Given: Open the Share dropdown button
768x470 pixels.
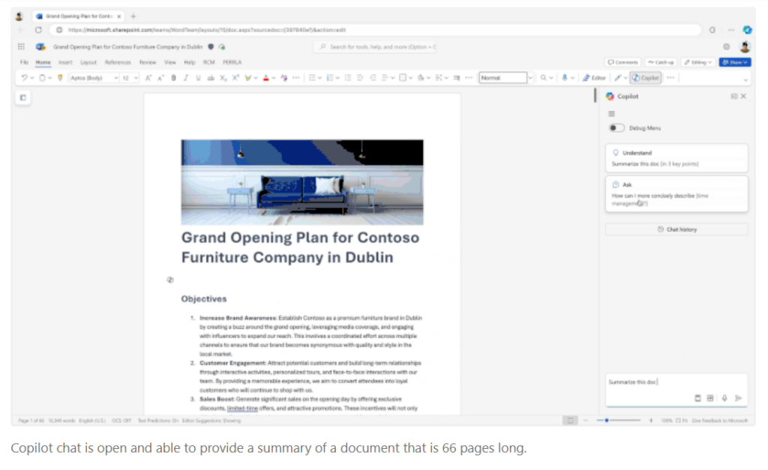Looking at the screenshot, I should click(x=735, y=62).
